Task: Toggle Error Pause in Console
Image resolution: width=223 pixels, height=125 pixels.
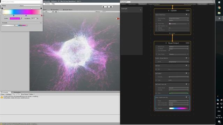Action: [25, 94]
